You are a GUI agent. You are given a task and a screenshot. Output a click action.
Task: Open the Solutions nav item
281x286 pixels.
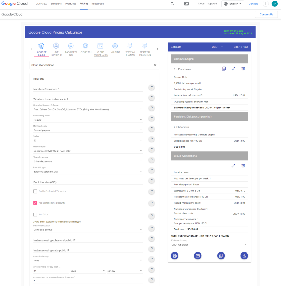coord(56,4)
